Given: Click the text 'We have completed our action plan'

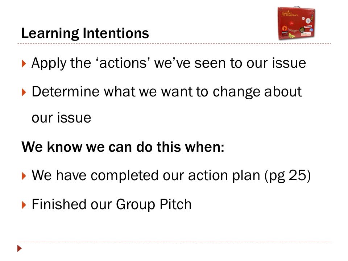Looking at the screenshot, I should point(146,175).
